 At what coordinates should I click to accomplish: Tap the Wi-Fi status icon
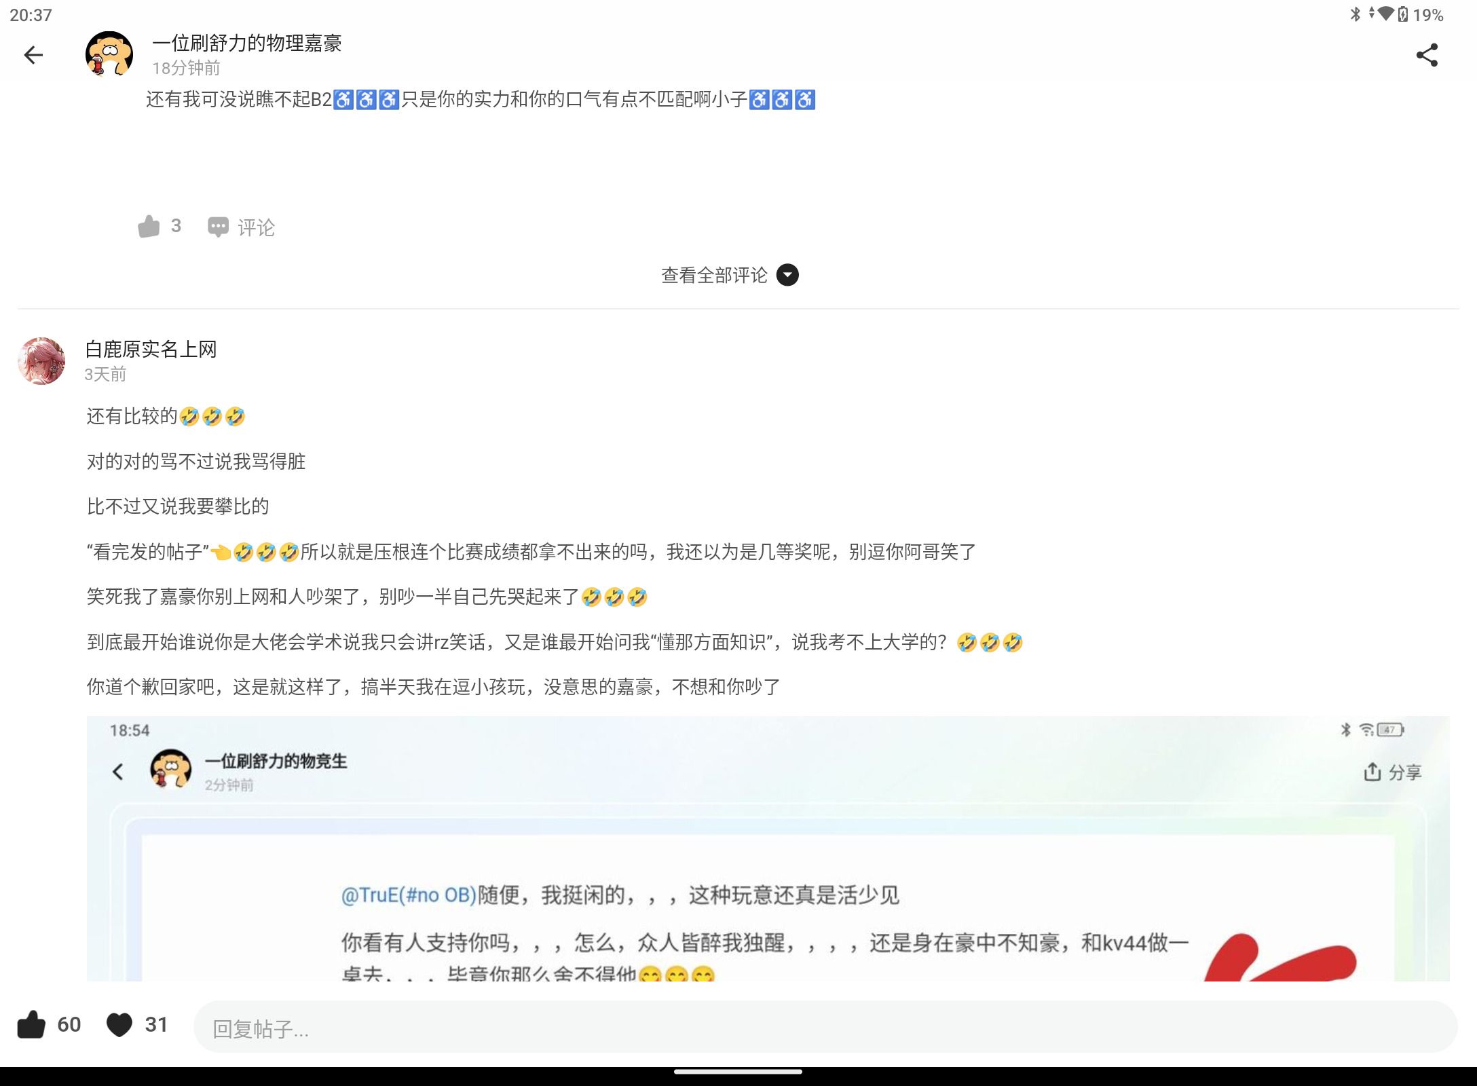click(x=1385, y=14)
